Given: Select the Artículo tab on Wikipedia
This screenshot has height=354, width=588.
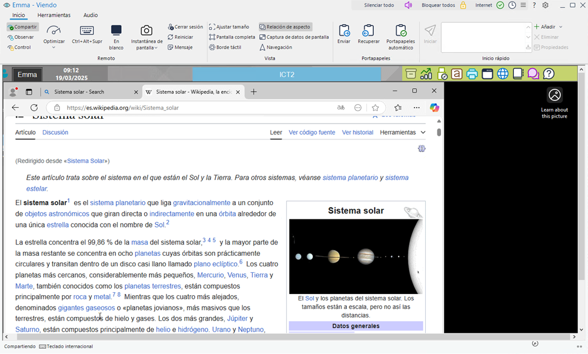Looking at the screenshot, I should 25,132.
